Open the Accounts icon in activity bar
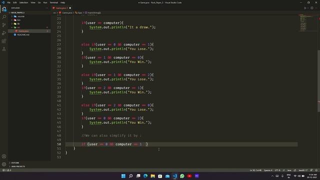This screenshot has height=180, width=320. (4, 156)
